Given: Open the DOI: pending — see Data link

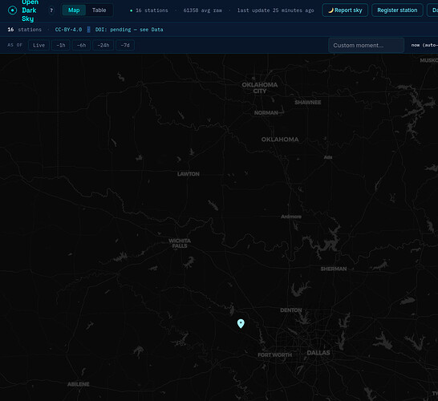Looking at the screenshot, I should (x=129, y=30).
